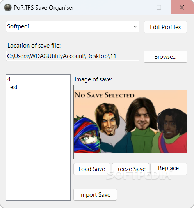Close the Save Organiser window
194x208 pixels.
[182, 7]
